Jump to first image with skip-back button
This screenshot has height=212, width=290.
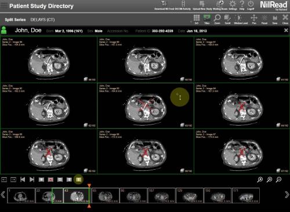click(x=23, y=180)
